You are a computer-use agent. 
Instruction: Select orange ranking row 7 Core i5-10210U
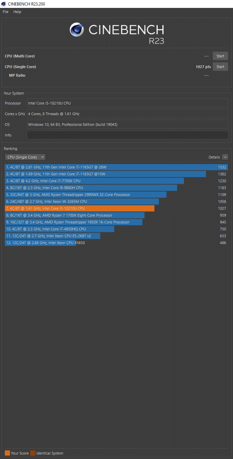pos(116,208)
